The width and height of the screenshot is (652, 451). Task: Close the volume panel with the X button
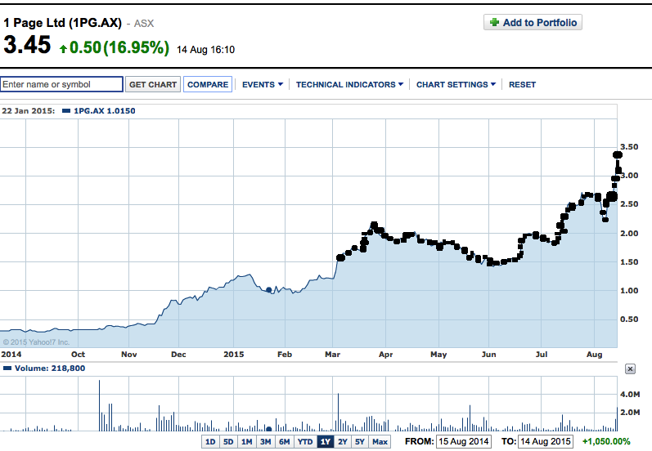point(631,368)
